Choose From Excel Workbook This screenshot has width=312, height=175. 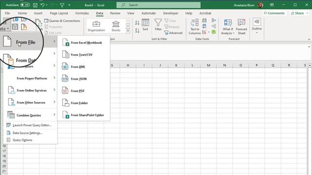(x=83, y=42)
